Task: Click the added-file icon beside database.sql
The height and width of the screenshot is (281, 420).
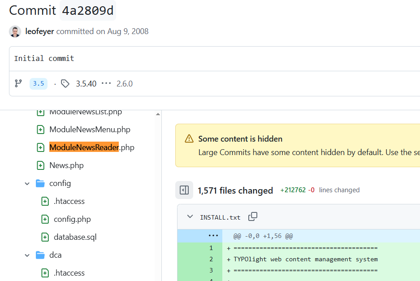Action: click(45, 237)
